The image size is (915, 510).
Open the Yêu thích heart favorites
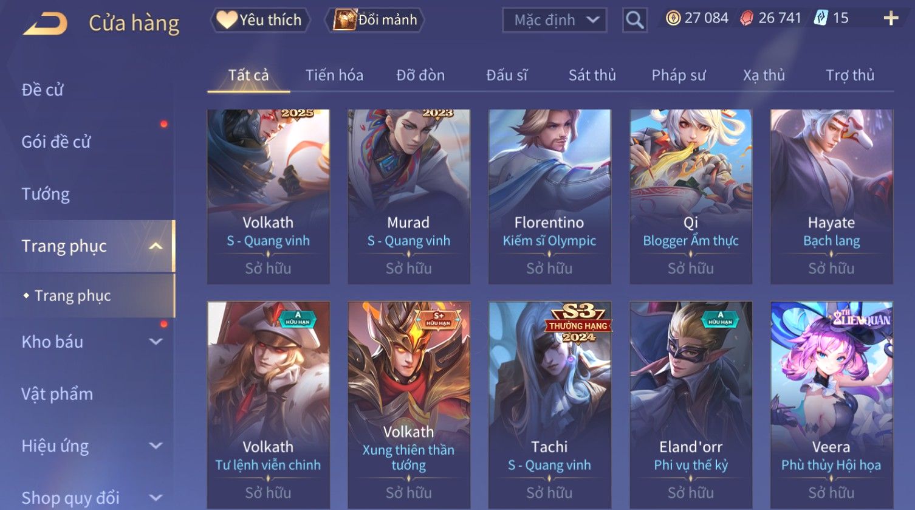pyautogui.click(x=260, y=20)
